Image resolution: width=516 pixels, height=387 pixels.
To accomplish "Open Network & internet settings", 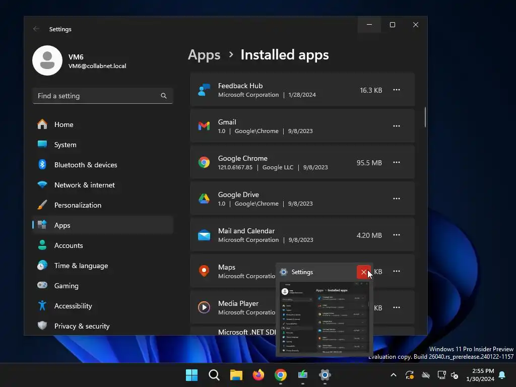I will pos(103,185).
